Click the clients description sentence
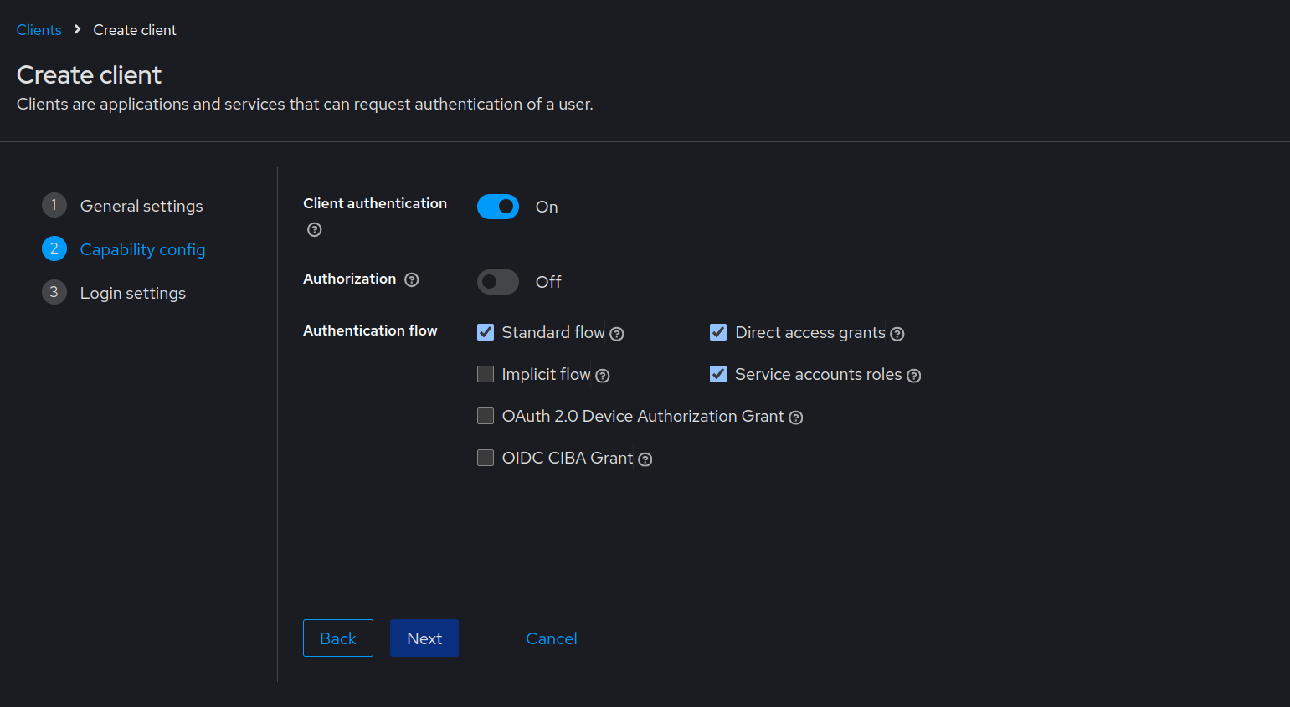Screen dimensions: 1290x707 point(305,104)
